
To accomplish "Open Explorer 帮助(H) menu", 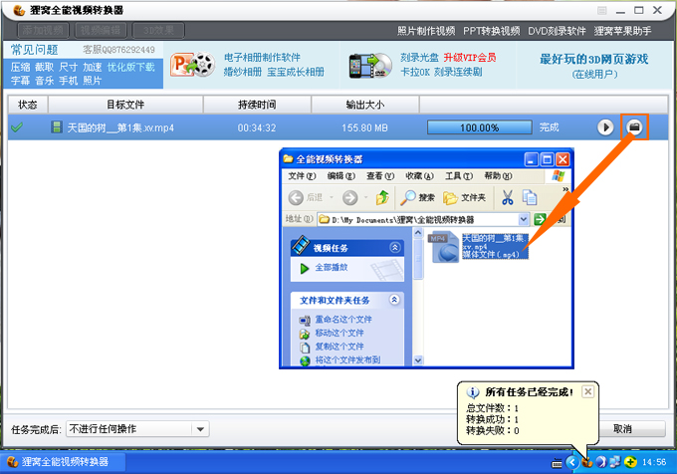I will [498, 175].
